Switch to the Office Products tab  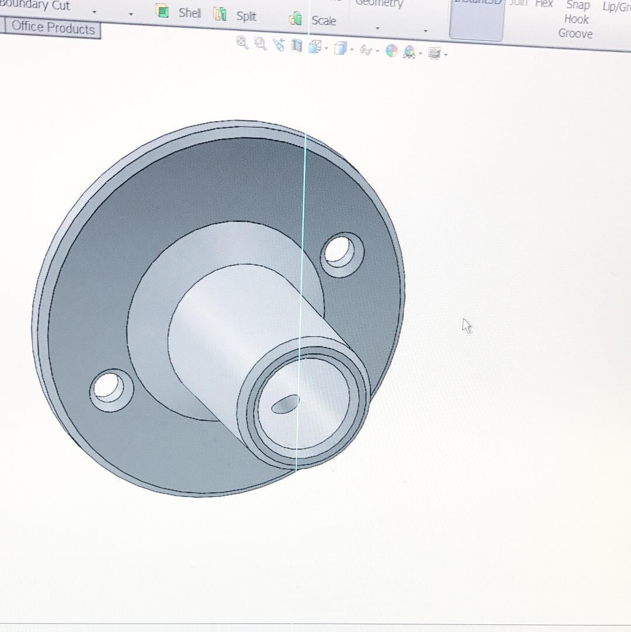[53, 28]
